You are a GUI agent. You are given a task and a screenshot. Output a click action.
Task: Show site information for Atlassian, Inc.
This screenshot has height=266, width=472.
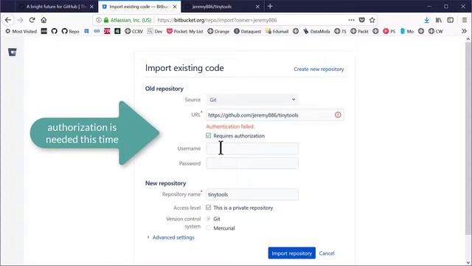click(x=128, y=20)
